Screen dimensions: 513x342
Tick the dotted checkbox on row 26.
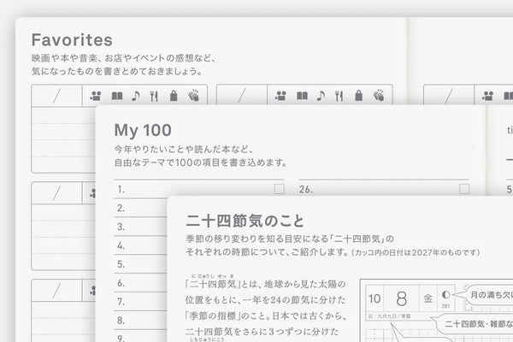(x=464, y=189)
